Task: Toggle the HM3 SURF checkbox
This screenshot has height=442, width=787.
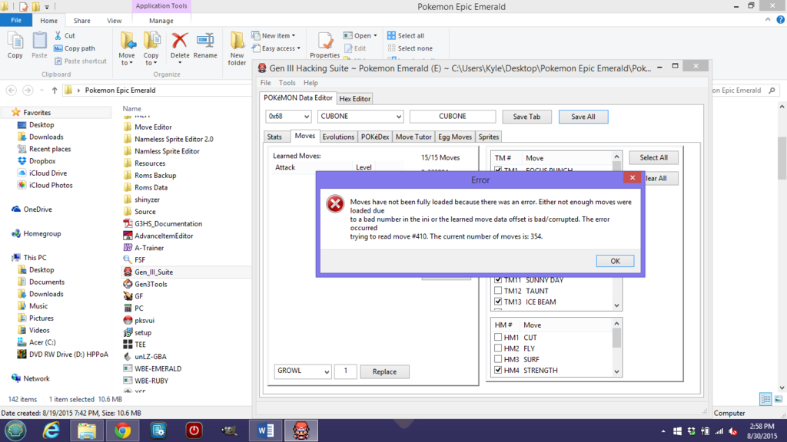Action: click(x=498, y=359)
